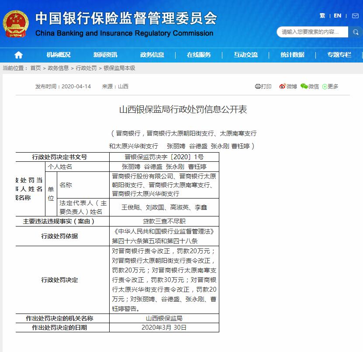
Task: Click 政务信息 breadcrumb link
Action: pyautogui.click(x=58, y=68)
